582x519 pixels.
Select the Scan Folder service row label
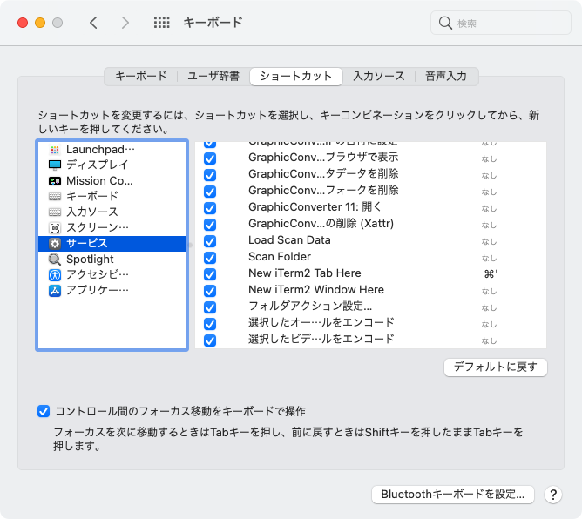[x=280, y=257]
